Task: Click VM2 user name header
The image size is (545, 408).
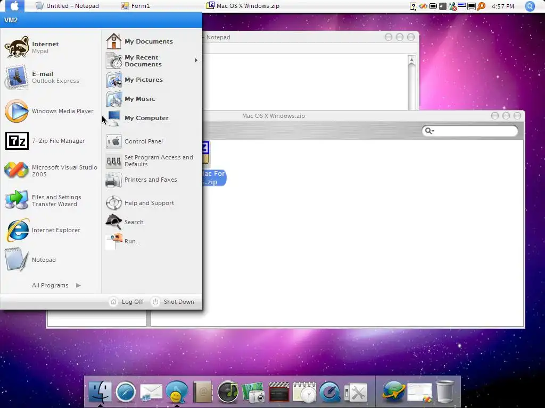Action: (x=11, y=20)
